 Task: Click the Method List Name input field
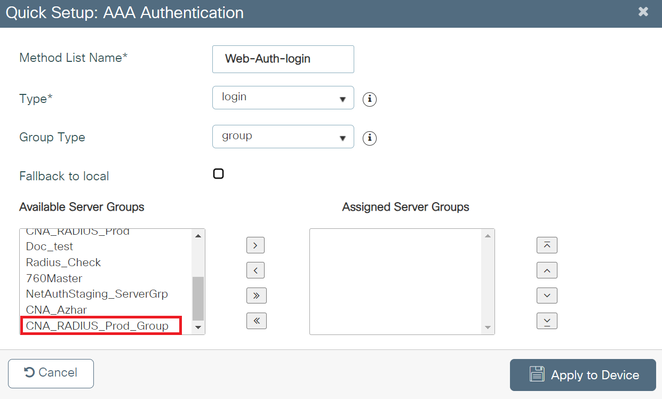click(x=283, y=59)
